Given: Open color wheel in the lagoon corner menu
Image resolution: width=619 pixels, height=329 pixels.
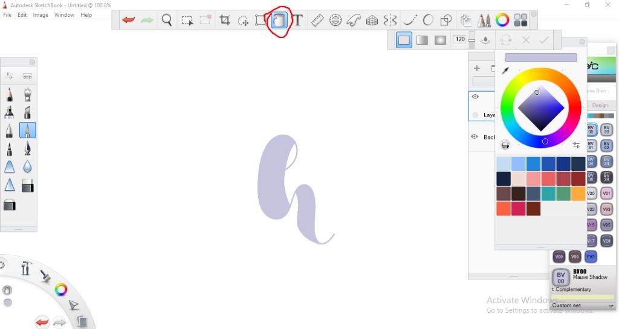Looking at the screenshot, I should click(61, 290).
